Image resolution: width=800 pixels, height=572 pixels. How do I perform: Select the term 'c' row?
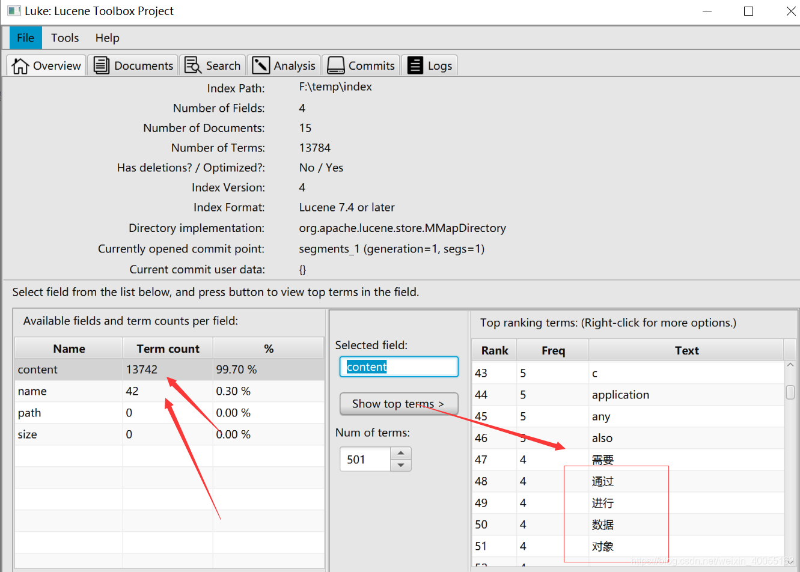628,373
